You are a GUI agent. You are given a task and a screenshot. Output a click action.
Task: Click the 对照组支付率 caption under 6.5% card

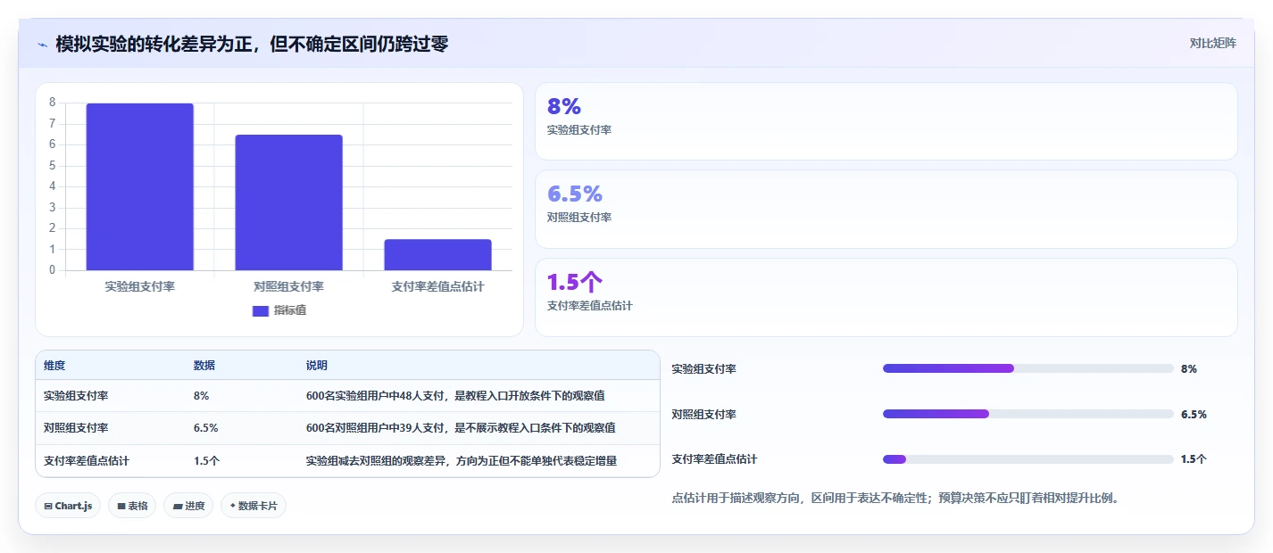(579, 217)
